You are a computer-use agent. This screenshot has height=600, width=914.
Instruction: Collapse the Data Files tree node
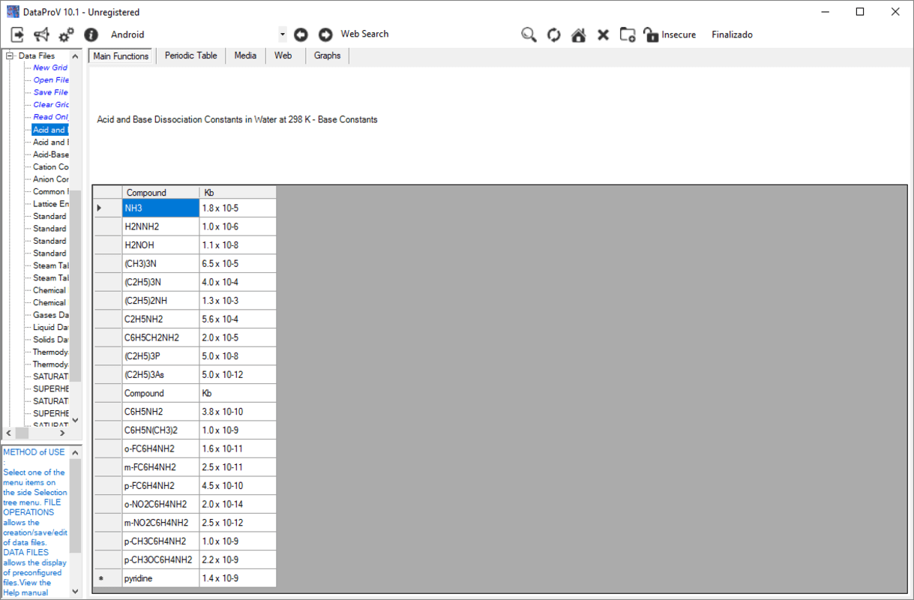coord(10,55)
